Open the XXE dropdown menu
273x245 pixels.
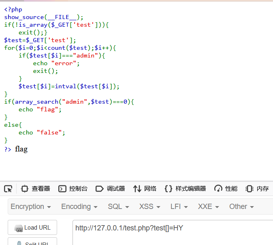pos(208,207)
